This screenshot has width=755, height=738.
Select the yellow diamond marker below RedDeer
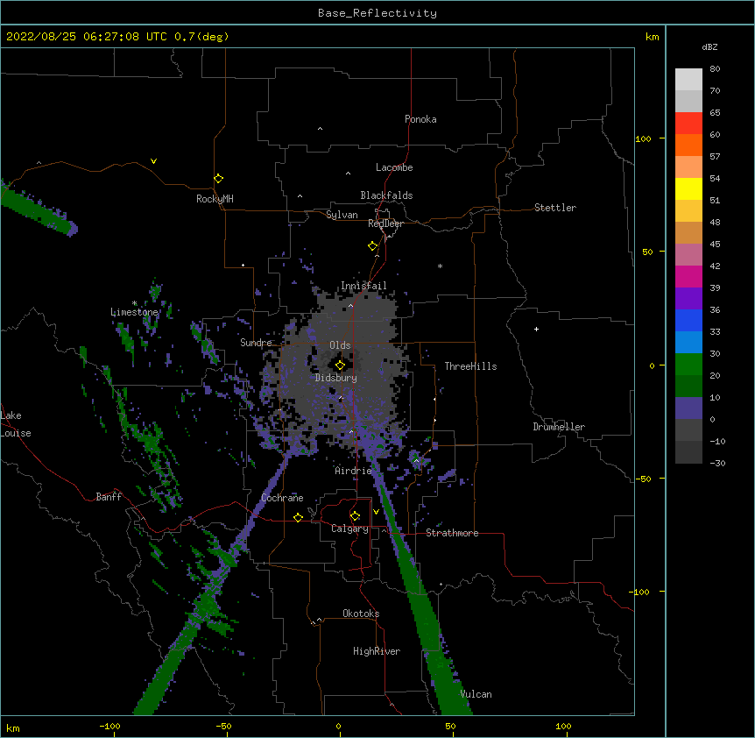(x=373, y=246)
